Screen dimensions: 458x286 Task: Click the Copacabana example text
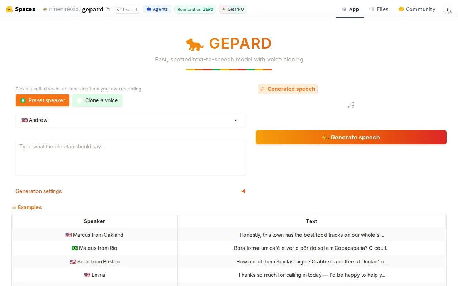312,248
